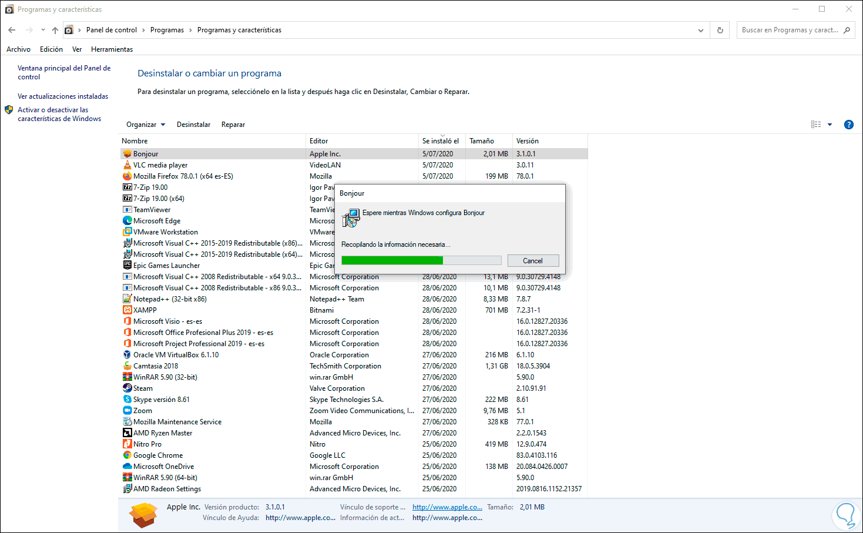Select Microsoft Visual C++ 2008 x64 row
Screen dimensions: 863x533
354,277
